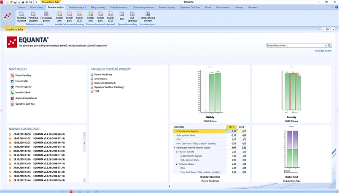Open quick access toolbar customize dropdown
Viewport: 339px width, 193px height.
click(x=36, y=2)
